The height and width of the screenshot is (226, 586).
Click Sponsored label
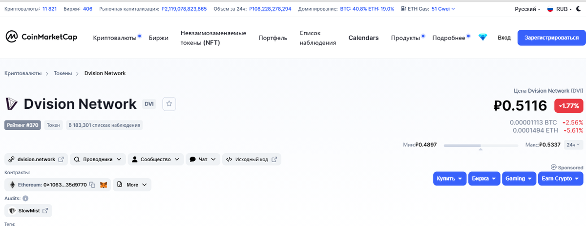pyautogui.click(x=567, y=167)
